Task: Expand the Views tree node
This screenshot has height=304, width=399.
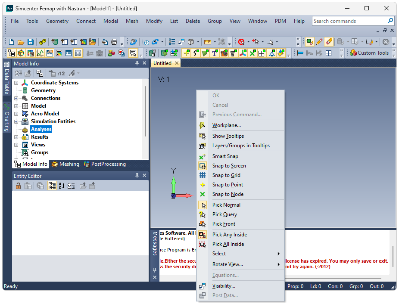Action: coord(16,145)
